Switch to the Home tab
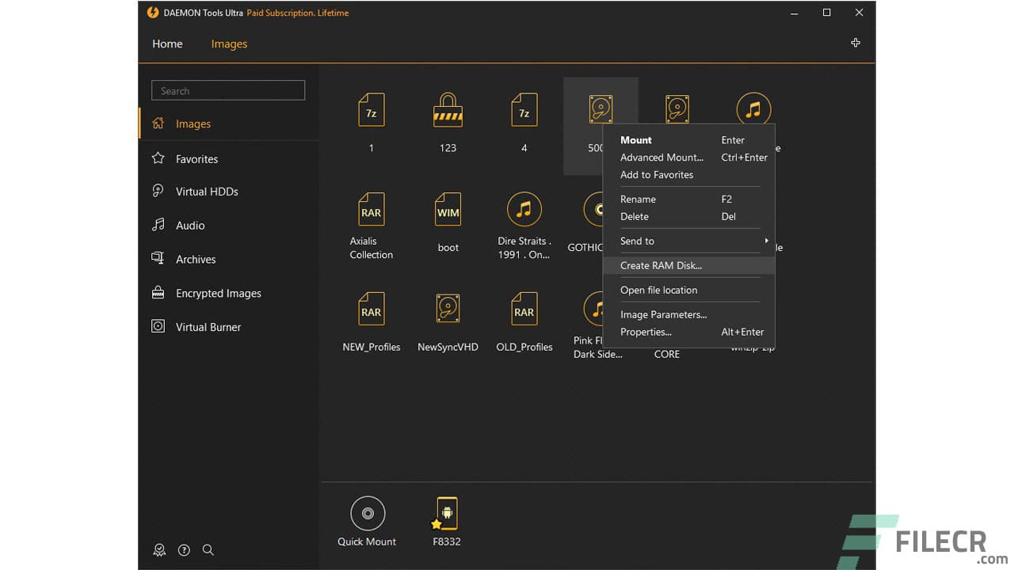Image resolution: width=1014 pixels, height=570 pixels. tap(167, 44)
